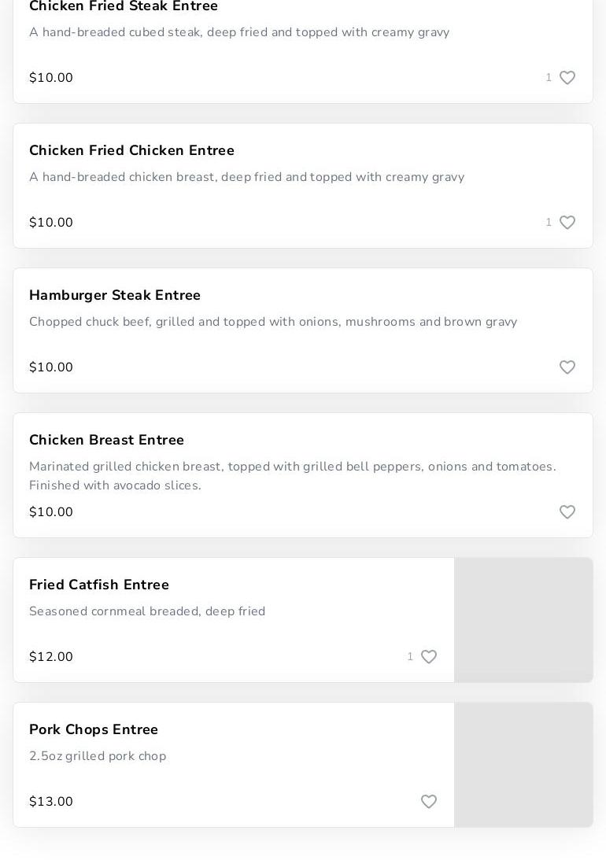The width and height of the screenshot is (606, 860).
Task: Click Fried Catfish Entree image placeholder
Action: click(x=523, y=620)
